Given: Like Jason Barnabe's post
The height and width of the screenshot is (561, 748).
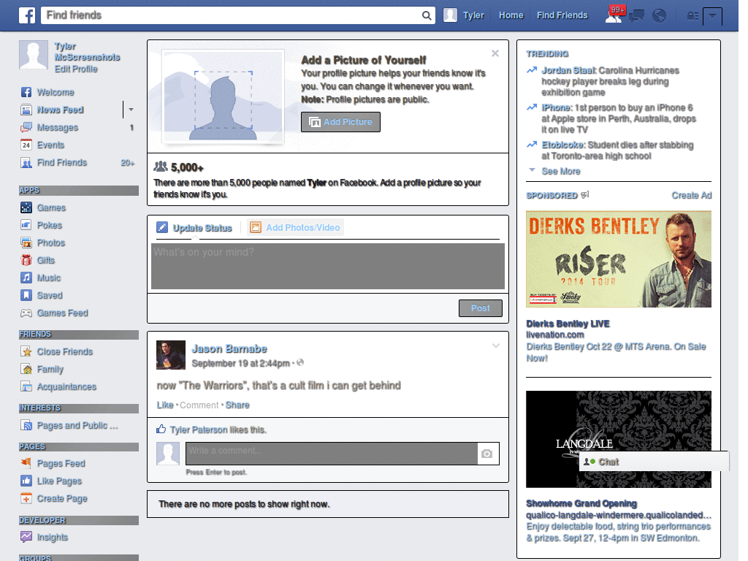Looking at the screenshot, I should click(165, 405).
